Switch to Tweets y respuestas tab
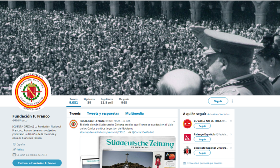This screenshot has width=280, height=168. coord(103,113)
